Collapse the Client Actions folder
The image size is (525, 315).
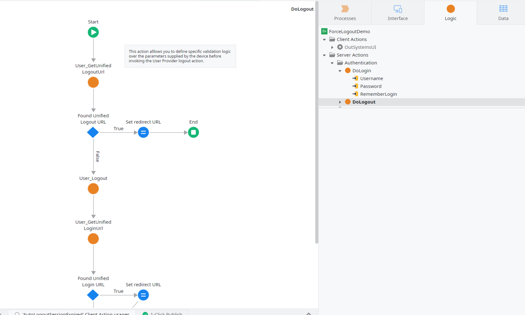coord(324,40)
